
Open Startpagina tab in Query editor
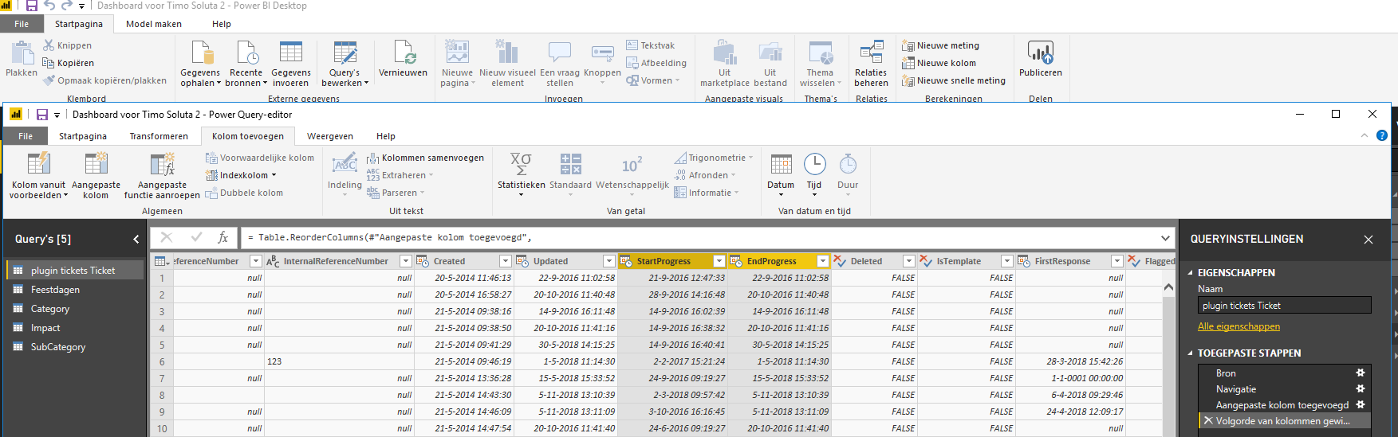pos(83,136)
